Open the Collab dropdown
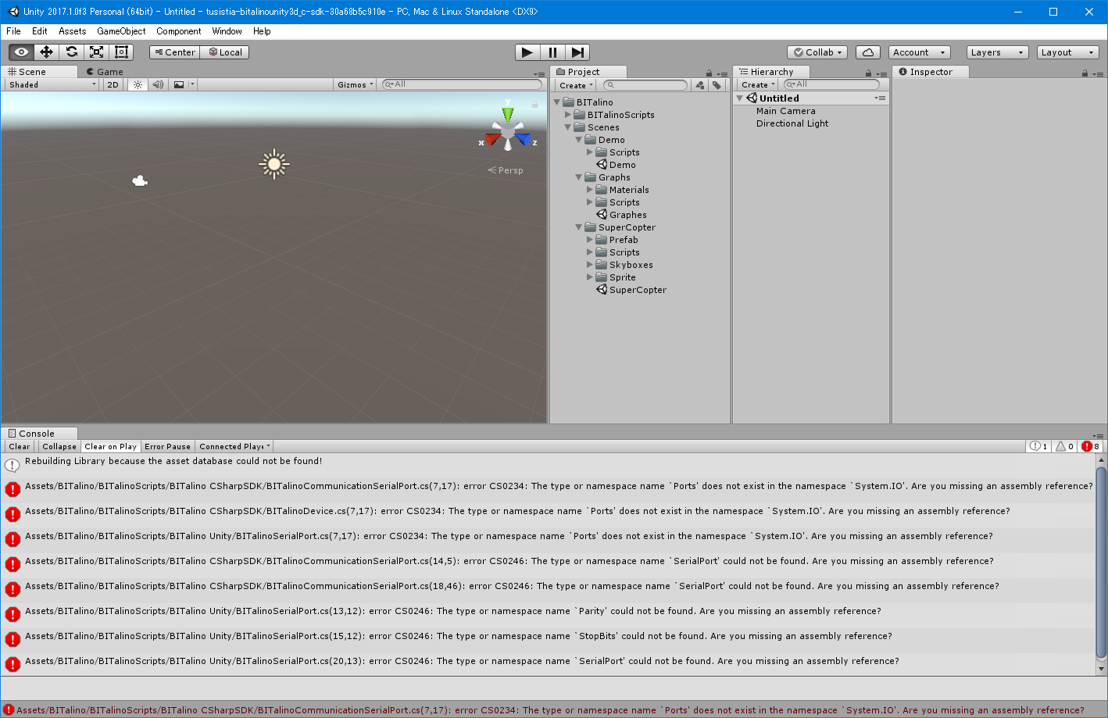1108x718 pixels. 817,52
